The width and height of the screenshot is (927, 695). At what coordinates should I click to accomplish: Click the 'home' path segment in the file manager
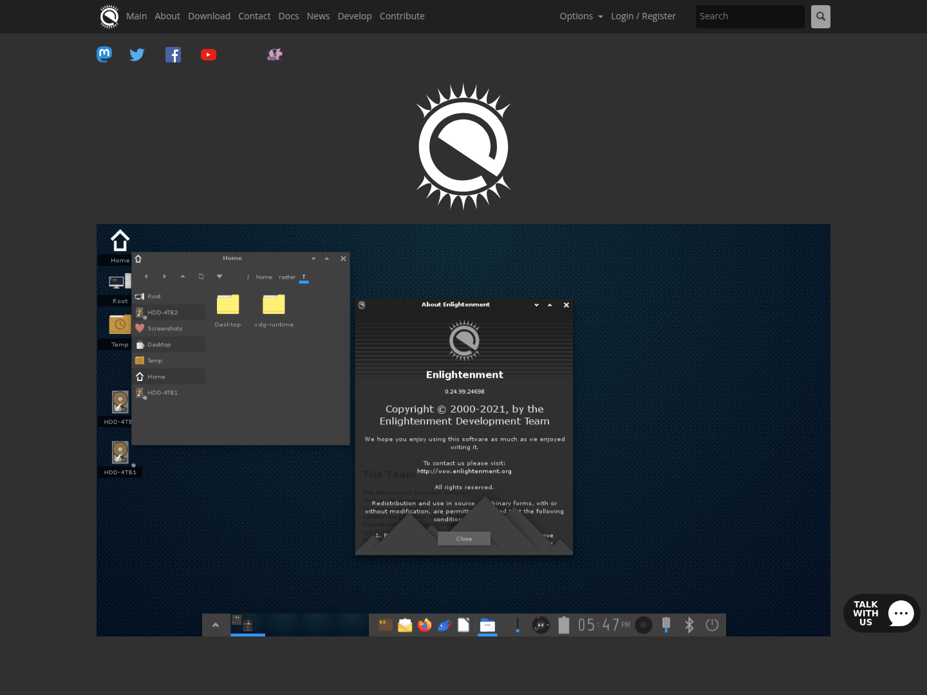(264, 277)
